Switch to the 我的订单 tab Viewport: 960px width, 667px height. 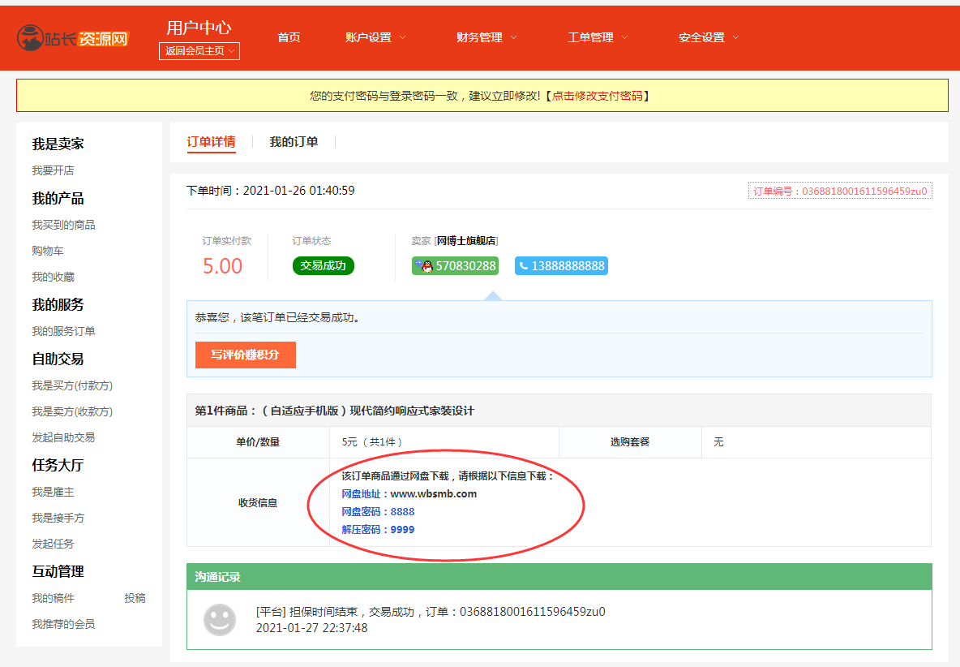point(294,142)
